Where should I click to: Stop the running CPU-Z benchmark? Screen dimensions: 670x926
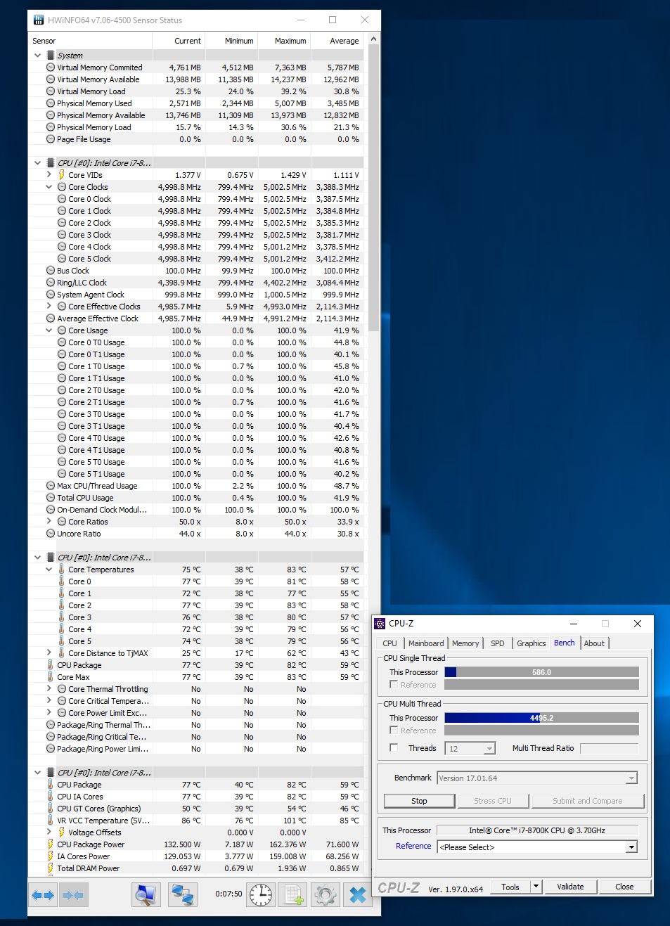[419, 801]
